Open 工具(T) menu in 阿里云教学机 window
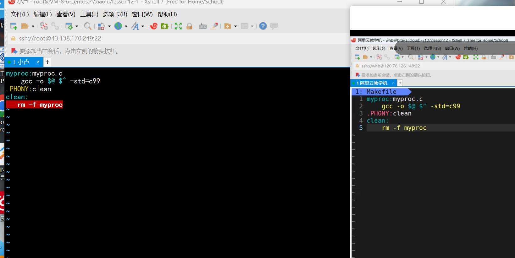515x258 pixels. (413, 48)
